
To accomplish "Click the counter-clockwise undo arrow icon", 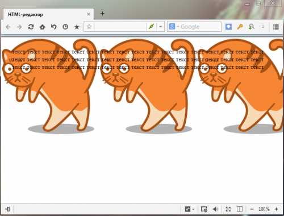I will click(x=54, y=27).
